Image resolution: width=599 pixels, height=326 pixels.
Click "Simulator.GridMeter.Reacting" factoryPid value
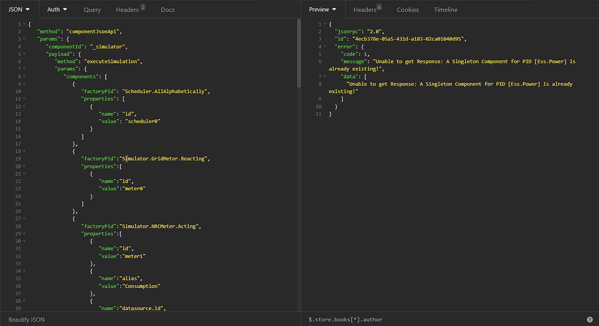tap(164, 159)
